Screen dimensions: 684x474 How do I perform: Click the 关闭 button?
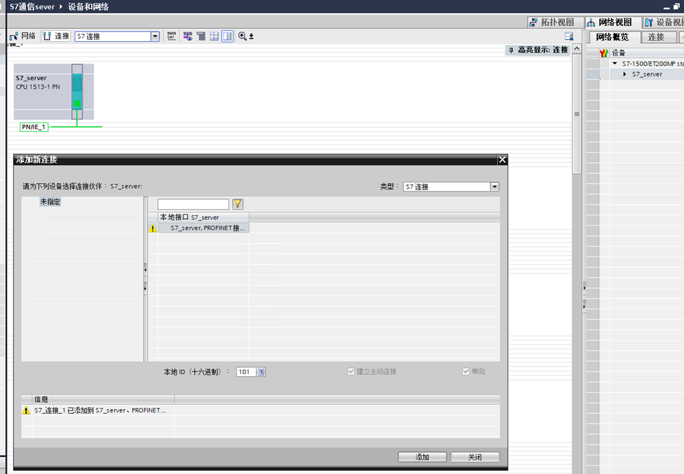[475, 457]
